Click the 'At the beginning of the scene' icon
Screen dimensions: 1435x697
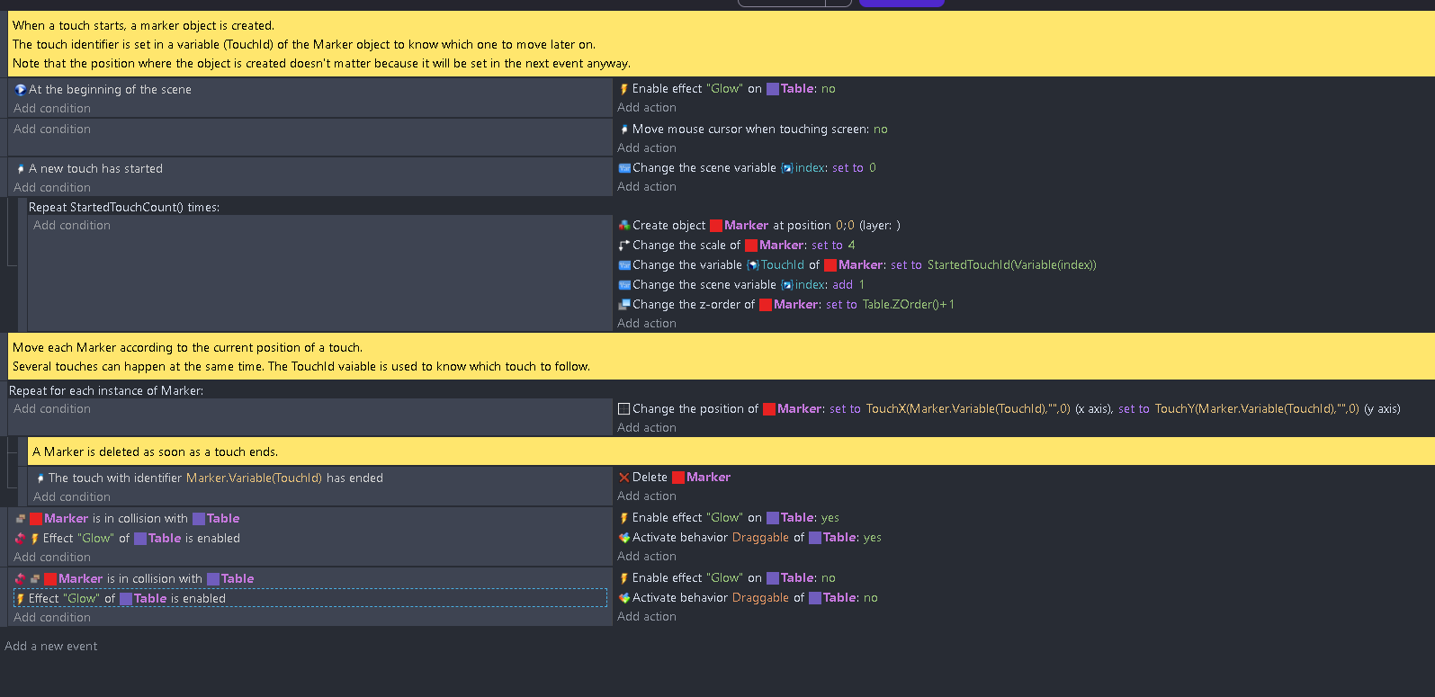(x=20, y=90)
